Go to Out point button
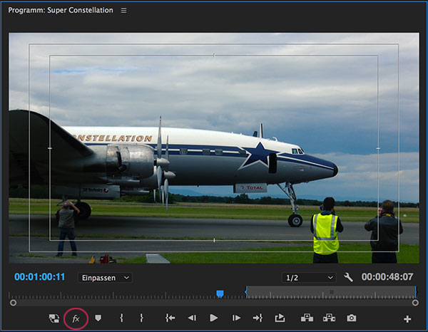The image size is (428, 332). (258, 318)
